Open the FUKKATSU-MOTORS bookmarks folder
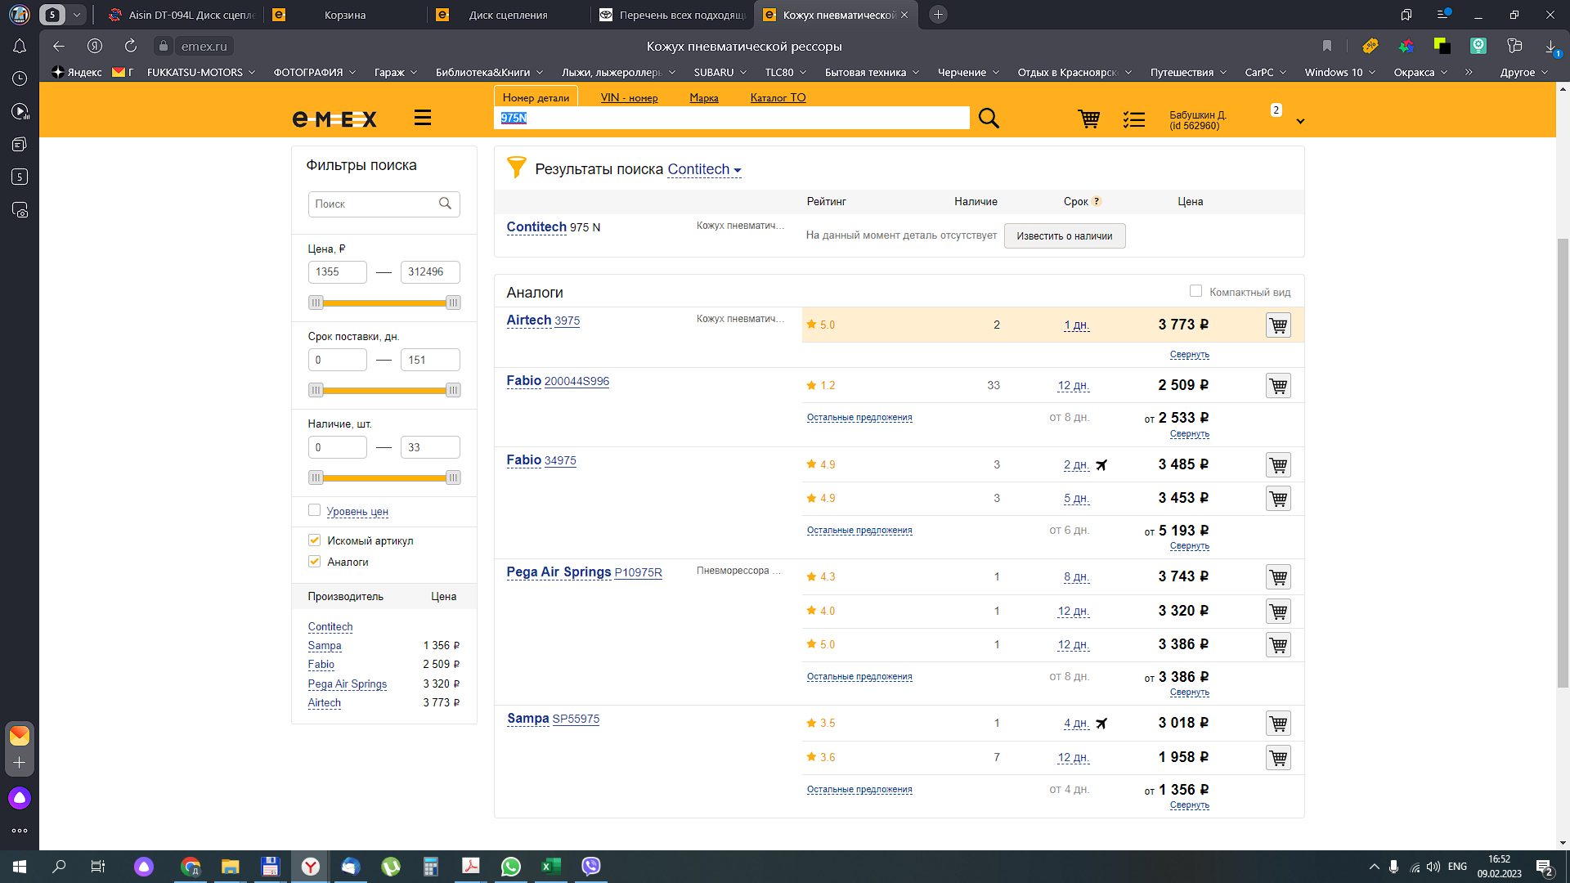Screen dimensions: 1570x883 tap(200, 72)
